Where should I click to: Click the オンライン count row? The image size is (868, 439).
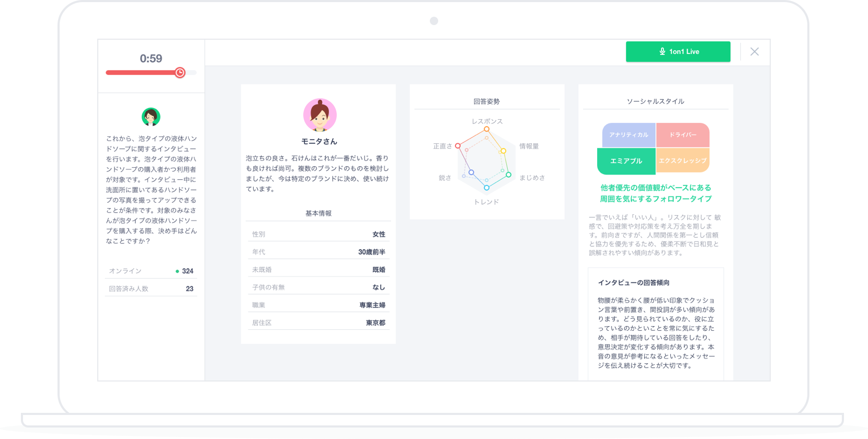[x=151, y=271]
